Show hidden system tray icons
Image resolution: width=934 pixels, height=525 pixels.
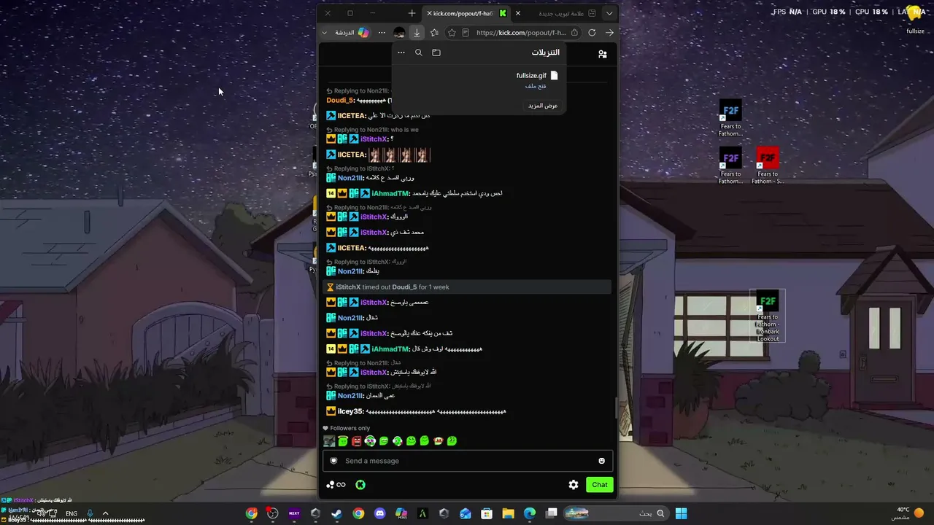(x=106, y=513)
